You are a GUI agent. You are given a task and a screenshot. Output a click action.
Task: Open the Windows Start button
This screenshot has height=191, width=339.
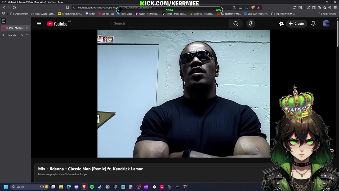[6, 187]
